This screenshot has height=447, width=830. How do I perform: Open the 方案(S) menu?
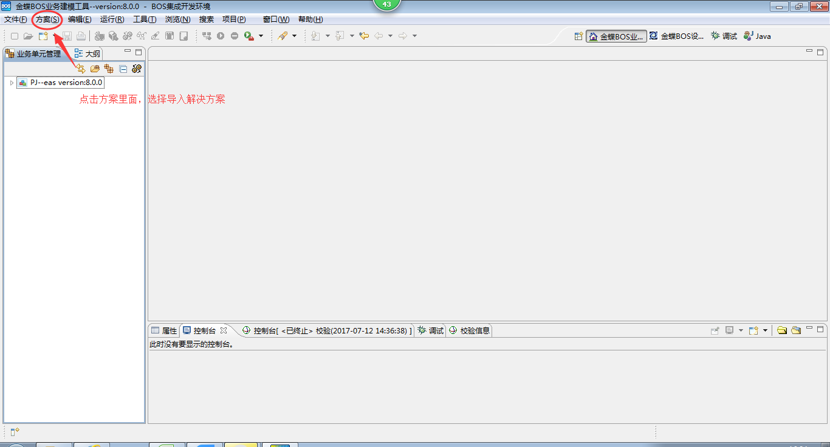(47, 19)
